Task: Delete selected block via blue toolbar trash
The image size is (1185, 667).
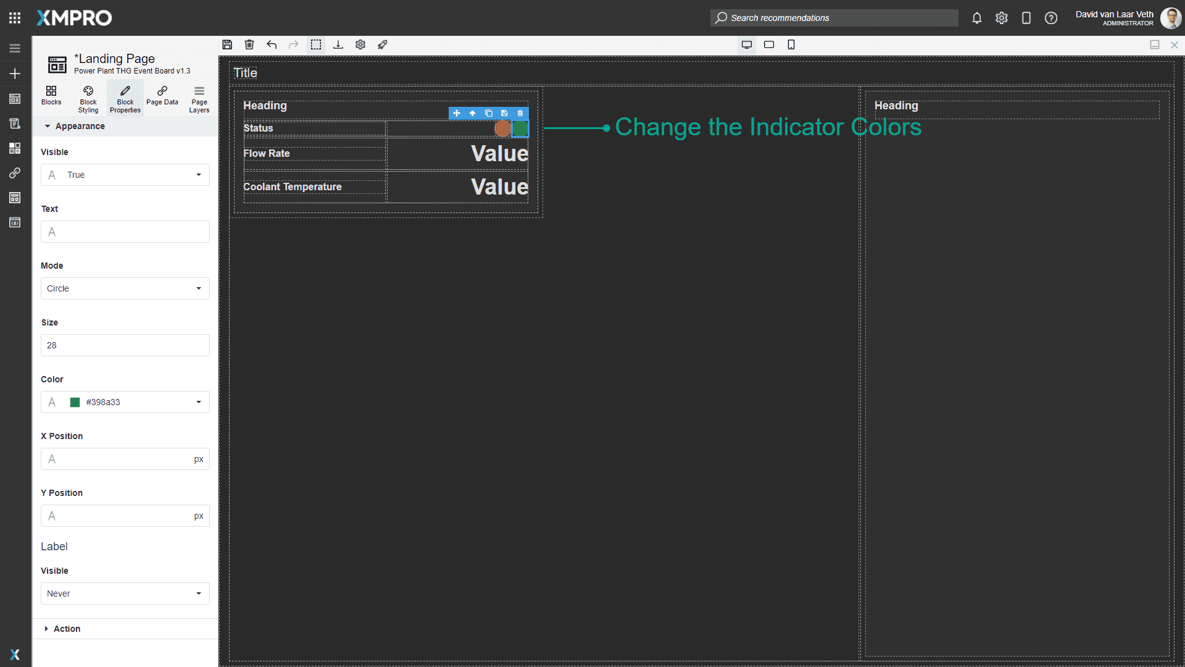Action: [520, 113]
